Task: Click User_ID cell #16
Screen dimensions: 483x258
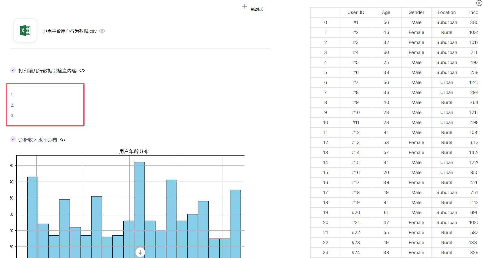Action: click(356, 173)
